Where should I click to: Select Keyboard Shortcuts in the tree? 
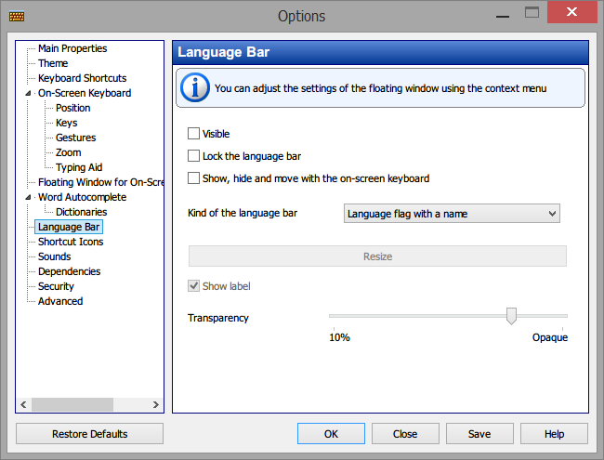82,78
